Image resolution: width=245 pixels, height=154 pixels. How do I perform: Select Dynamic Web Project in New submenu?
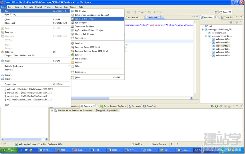click(x=97, y=19)
